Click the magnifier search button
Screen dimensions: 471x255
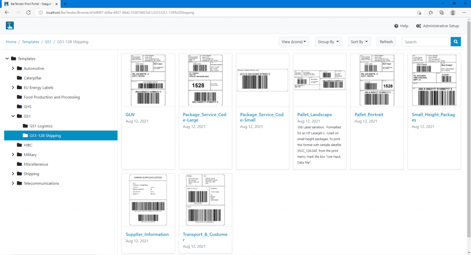[456, 42]
